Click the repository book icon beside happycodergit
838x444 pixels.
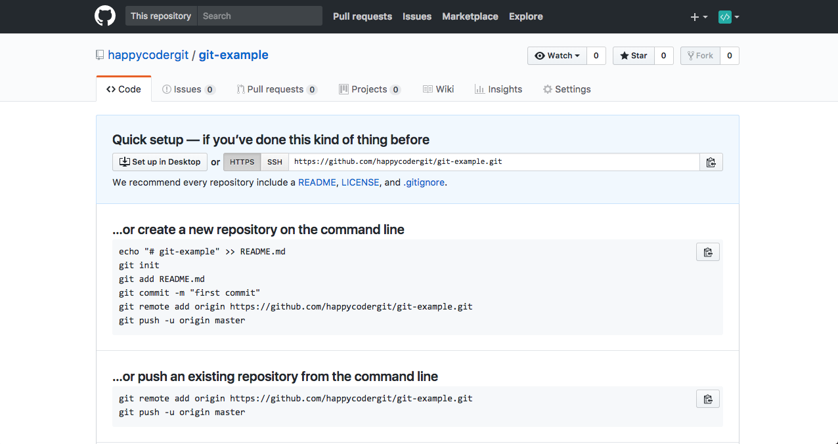[99, 55]
